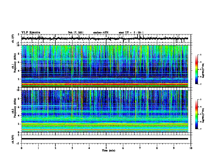Click the "8" tick on the time axis
215x166 pixels.
157,148
